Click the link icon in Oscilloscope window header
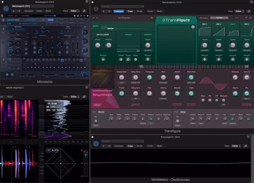 pos(246,146)
